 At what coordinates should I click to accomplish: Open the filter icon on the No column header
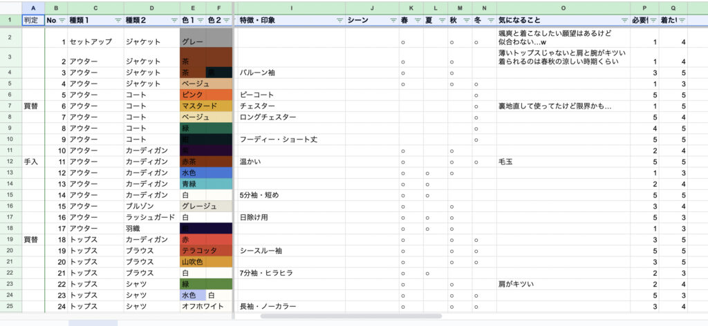(x=62, y=21)
